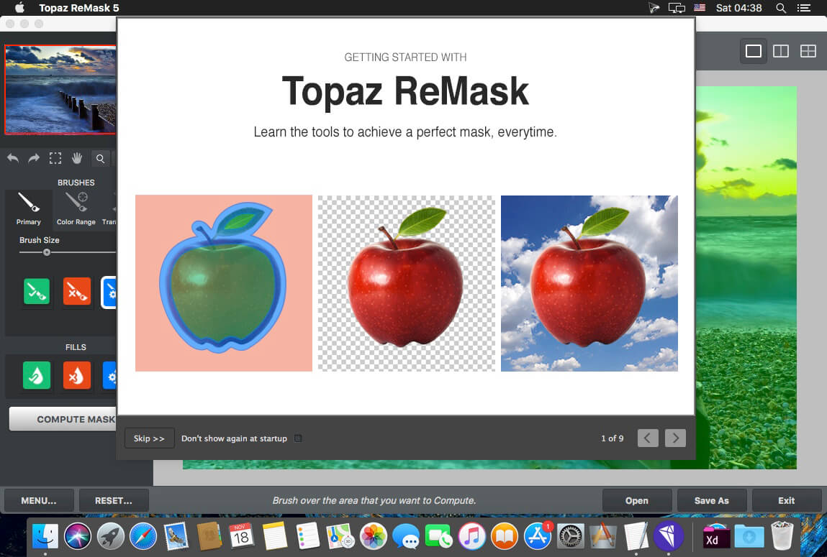Open the Topaz ReMask 5 menu
This screenshot has width=827, height=557.
coord(79,8)
